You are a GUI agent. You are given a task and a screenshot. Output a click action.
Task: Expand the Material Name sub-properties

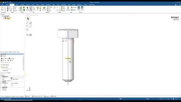click(1, 83)
